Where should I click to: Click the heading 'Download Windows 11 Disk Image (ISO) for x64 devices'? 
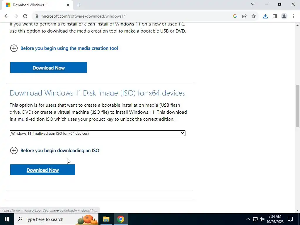[97, 93]
